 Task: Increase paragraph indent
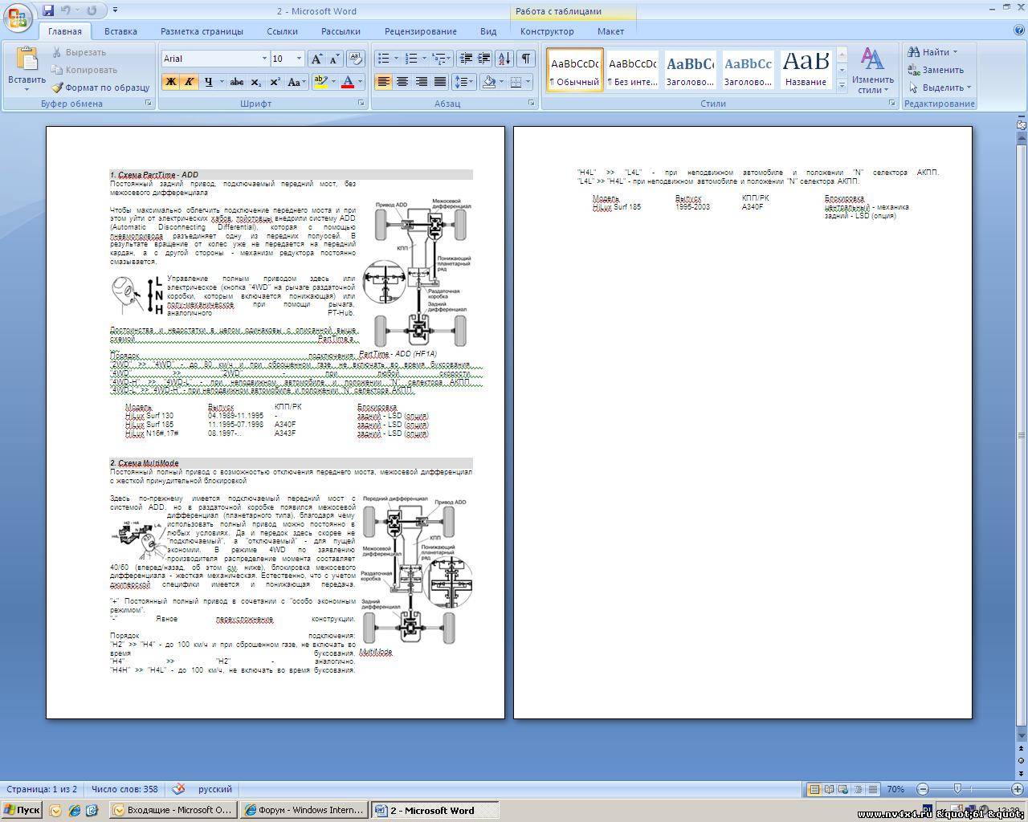pos(483,59)
